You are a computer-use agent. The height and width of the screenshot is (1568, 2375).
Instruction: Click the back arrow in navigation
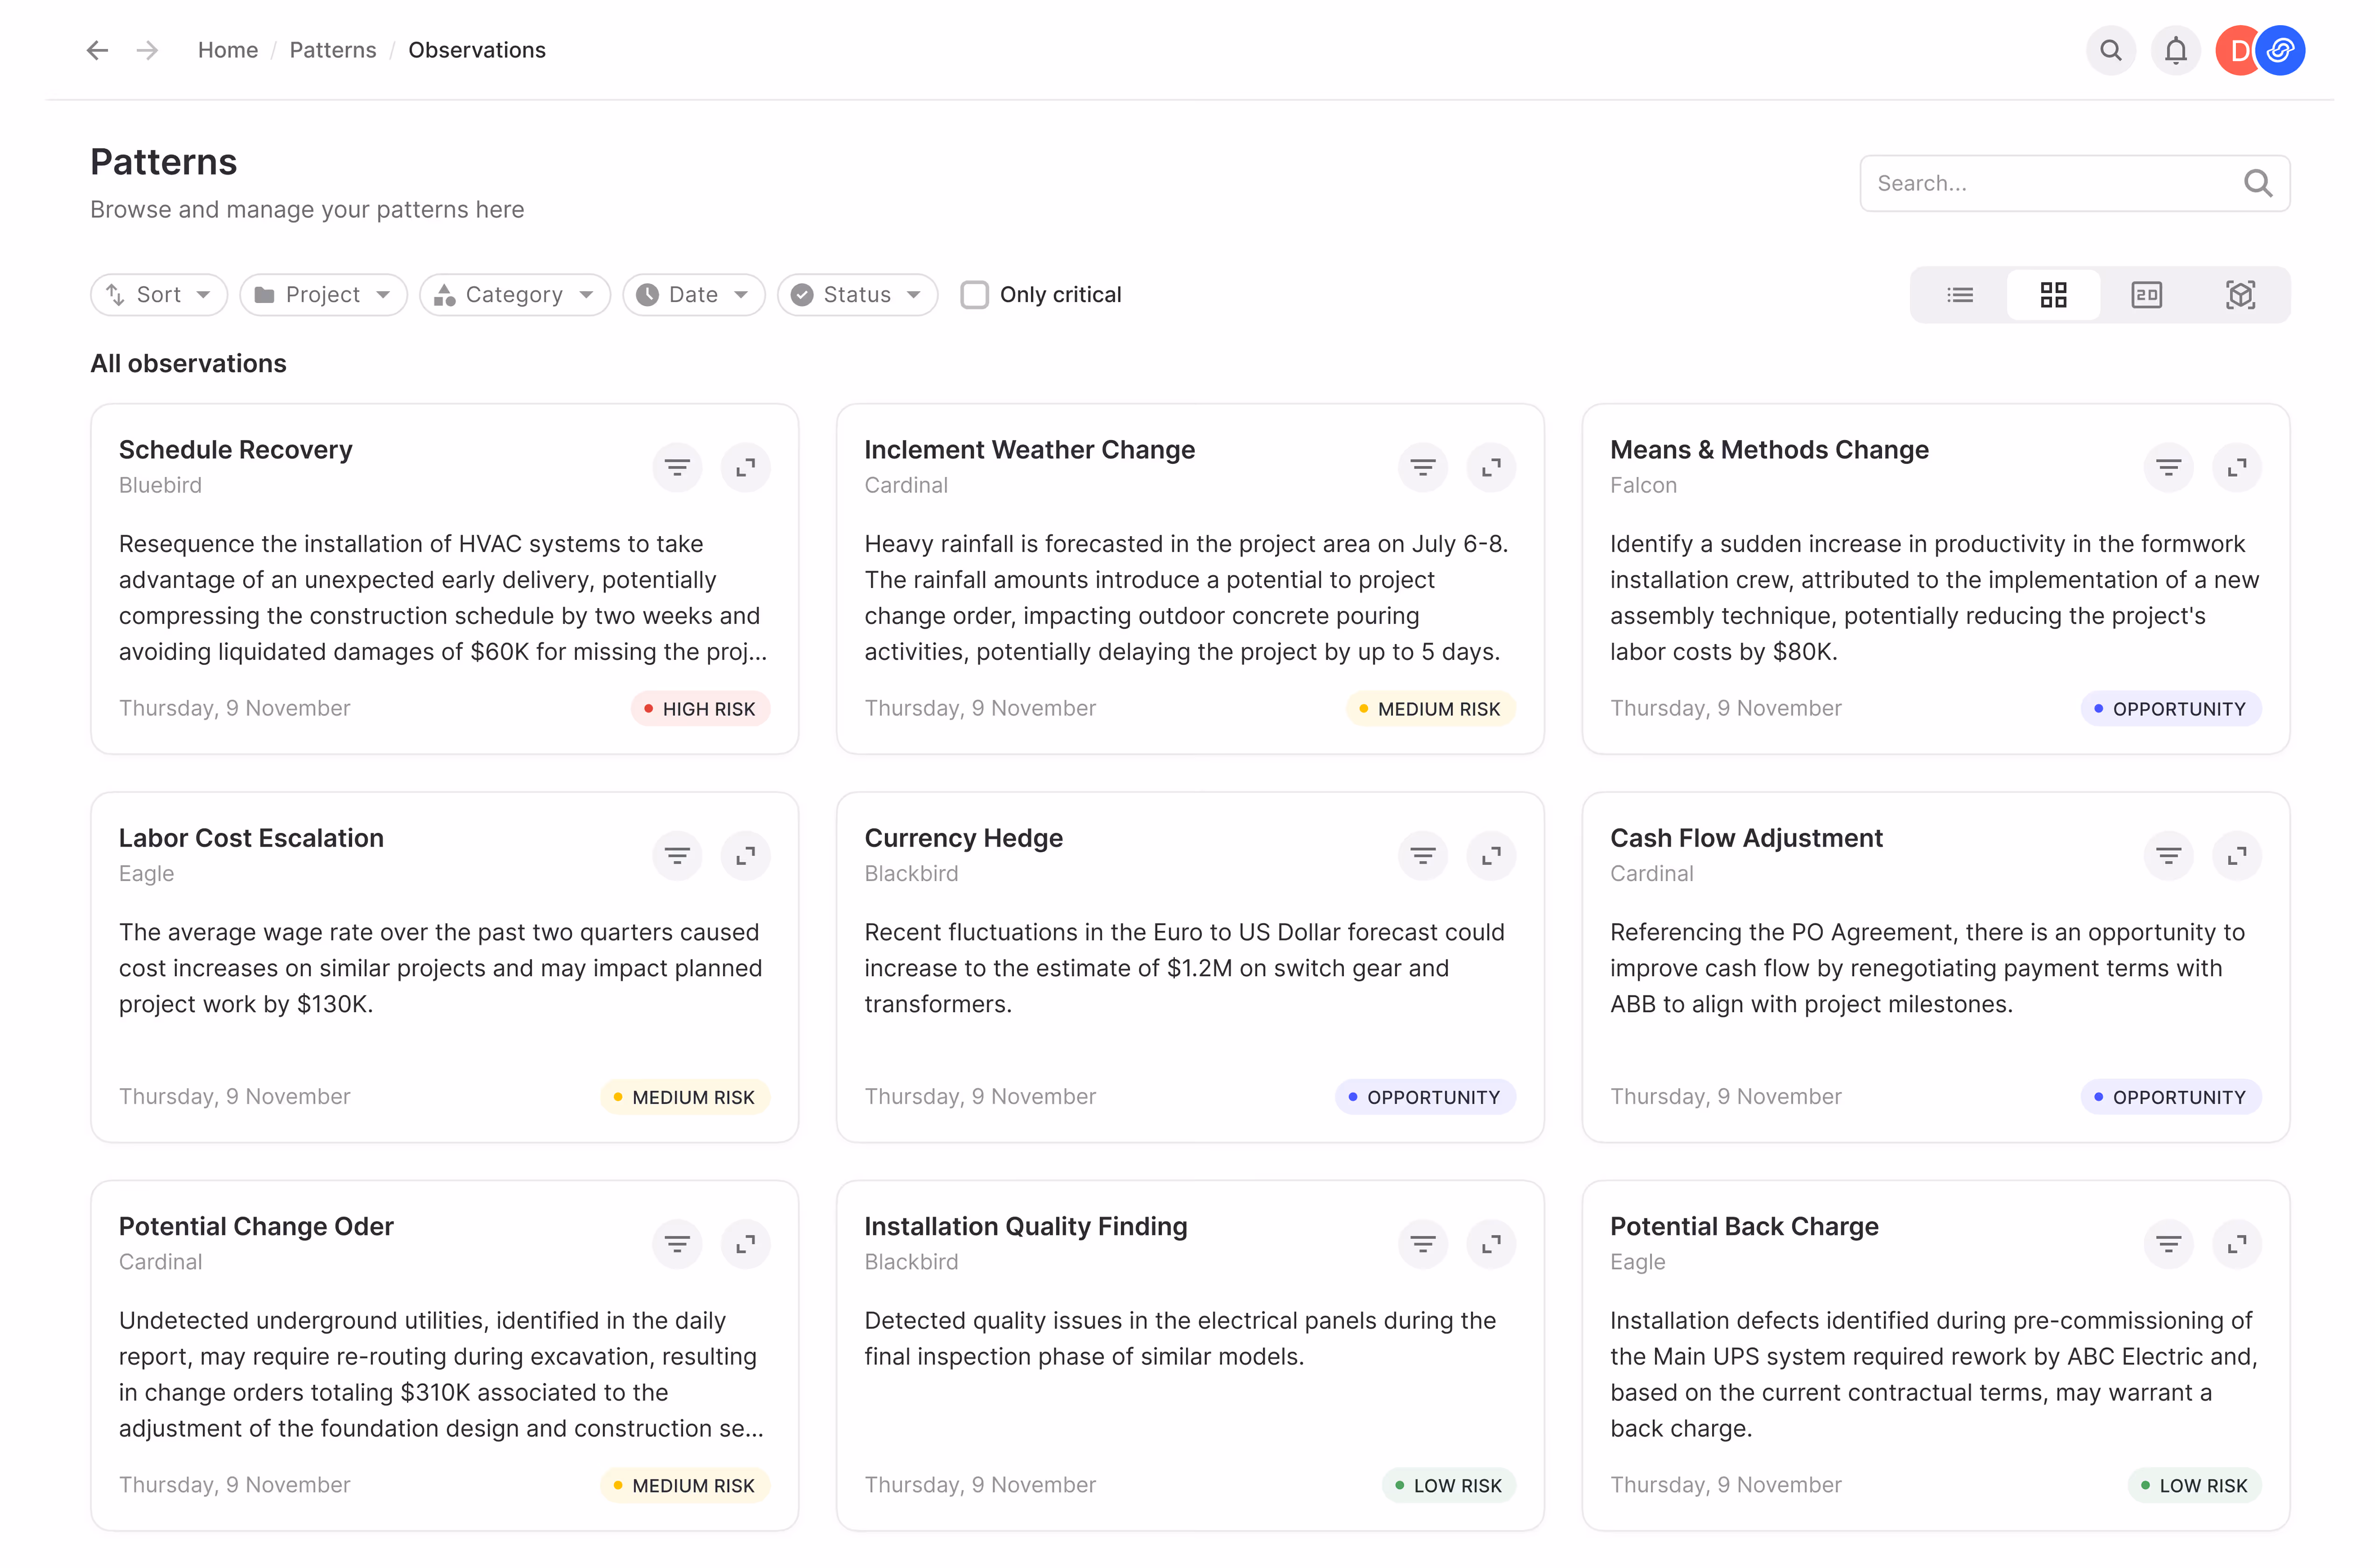click(x=97, y=50)
